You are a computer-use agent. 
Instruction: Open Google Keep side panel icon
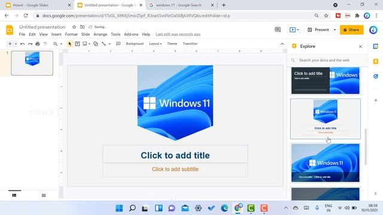tap(376, 62)
